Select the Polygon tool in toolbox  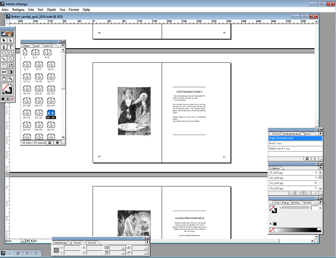pyautogui.click(x=10, y=59)
